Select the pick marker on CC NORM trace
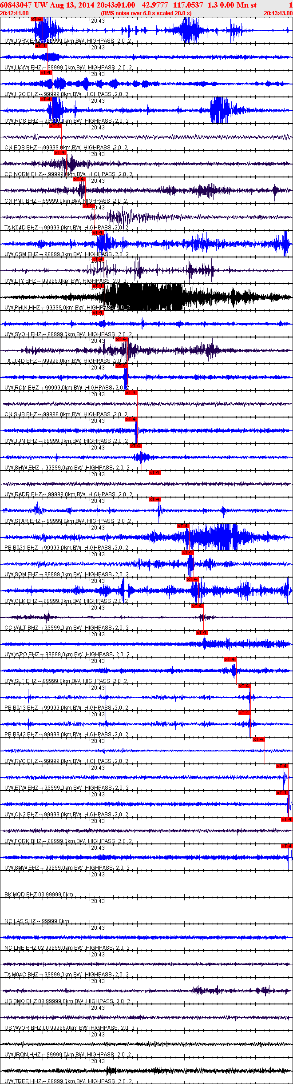Viewport: 293px width, 1084px height. (x=60, y=153)
